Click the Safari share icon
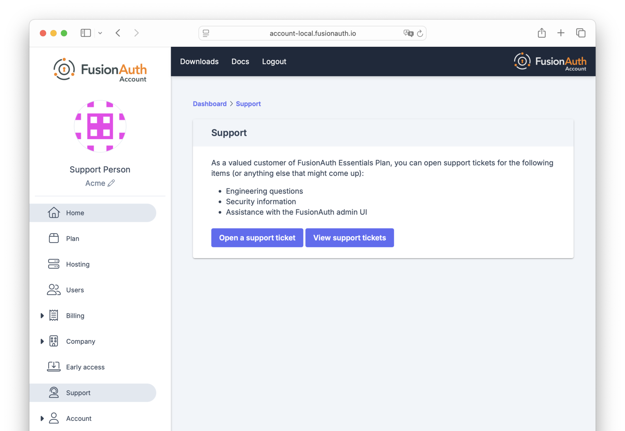Screen dimensions: 625x431 [541, 33]
